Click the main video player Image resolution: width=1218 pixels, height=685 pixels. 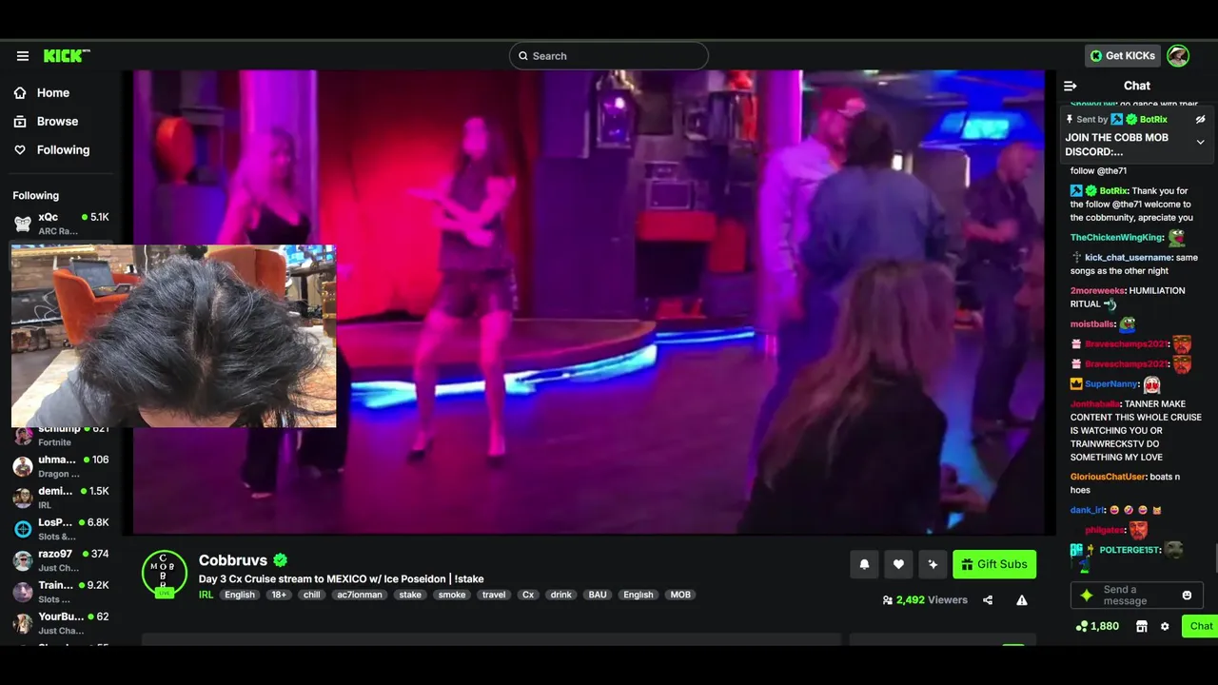coord(590,303)
